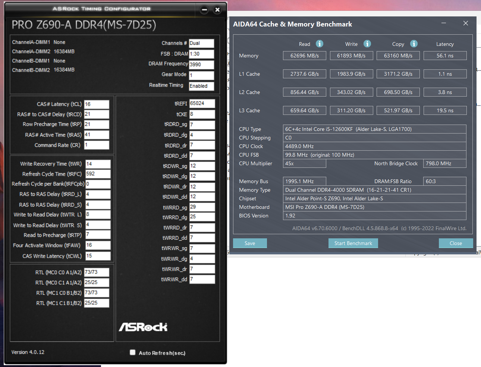Close the ASRock Timing Configurator window
This screenshot has width=481, height=367.
(x=218, y=10)
